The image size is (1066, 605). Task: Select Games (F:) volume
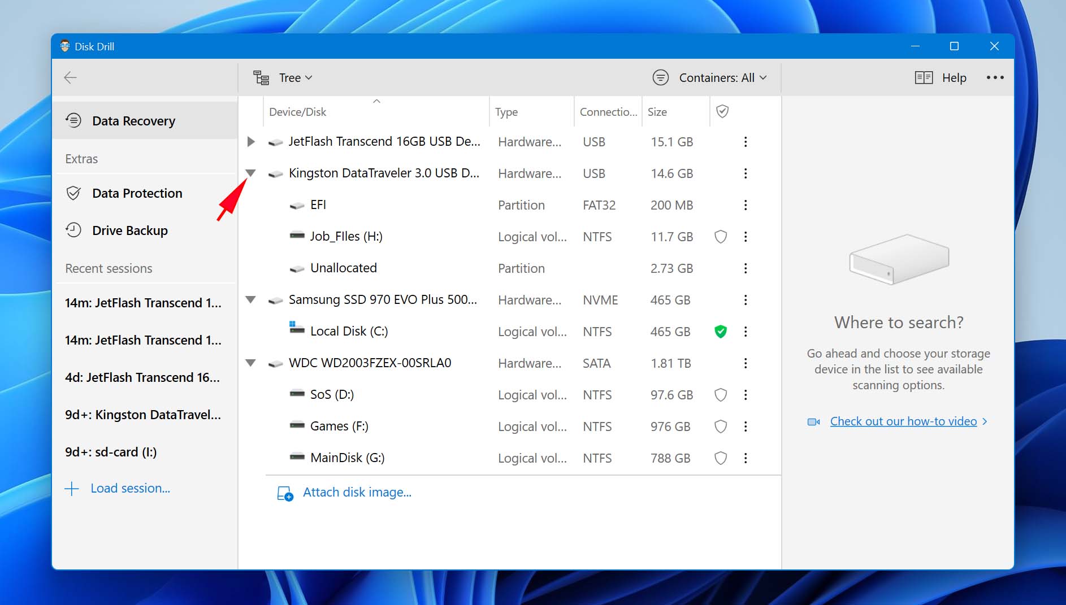(x=510, y=426)
